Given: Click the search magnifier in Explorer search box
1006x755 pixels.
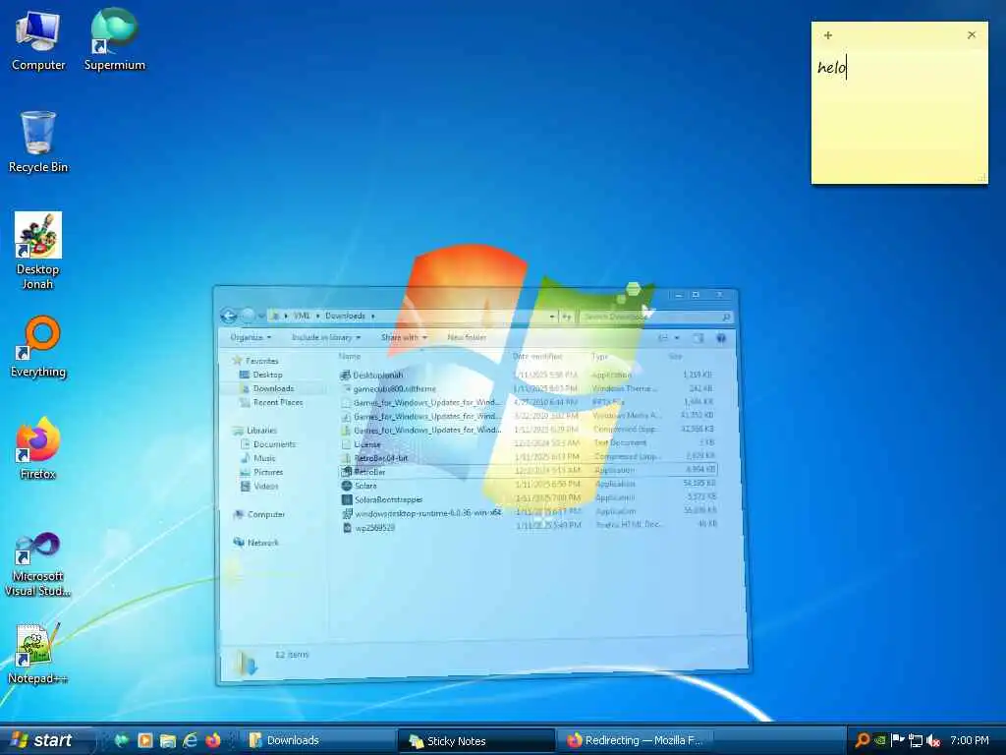Looking at the screenshot, I should pos(726,318).
